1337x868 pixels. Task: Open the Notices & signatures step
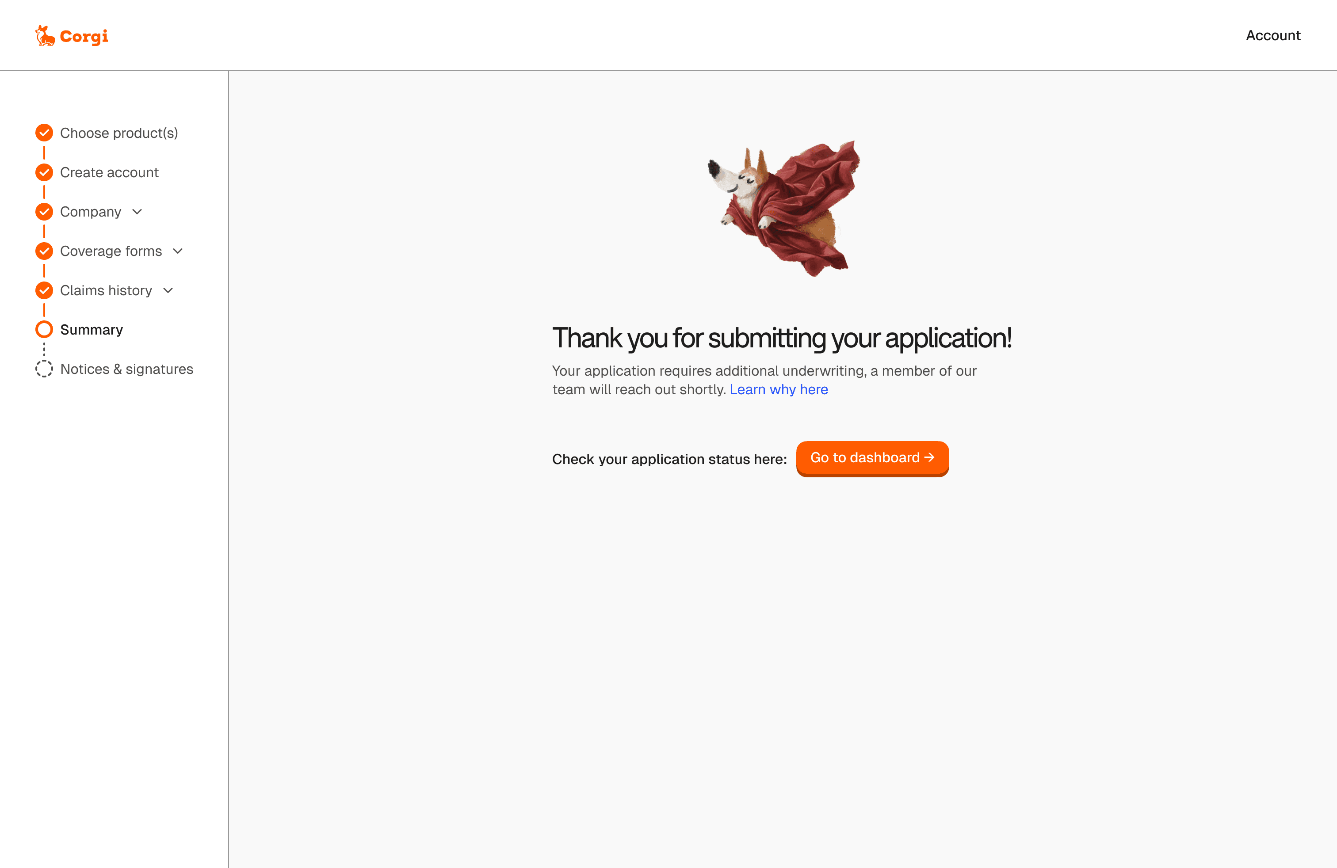pos(126,369)
